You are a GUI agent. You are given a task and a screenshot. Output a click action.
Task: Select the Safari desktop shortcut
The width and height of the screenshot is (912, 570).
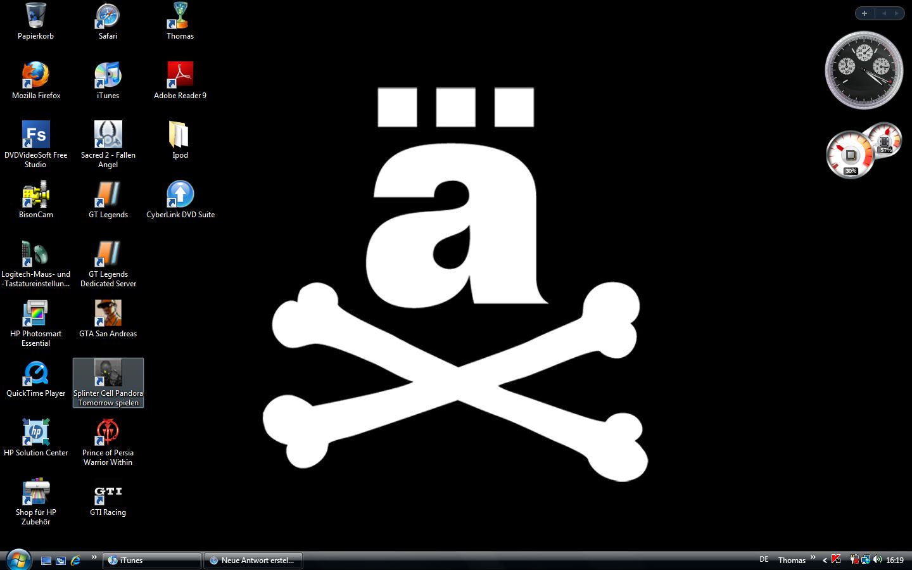pyautogui.click(x=108, y=22)
